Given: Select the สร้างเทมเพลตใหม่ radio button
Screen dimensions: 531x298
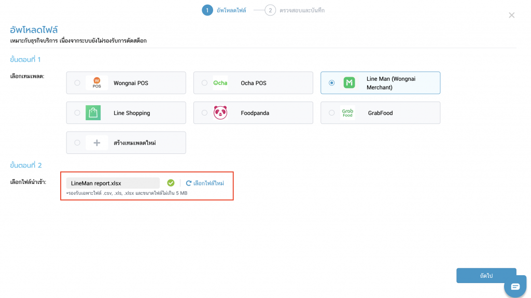Looking at the screenshot, I should tap(77, 143).
